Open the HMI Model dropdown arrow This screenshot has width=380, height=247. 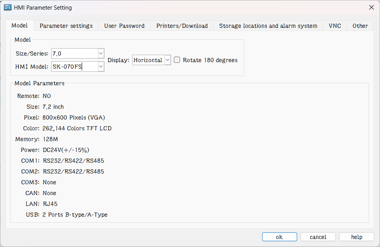pyautogui.click(x=101, y=67)
